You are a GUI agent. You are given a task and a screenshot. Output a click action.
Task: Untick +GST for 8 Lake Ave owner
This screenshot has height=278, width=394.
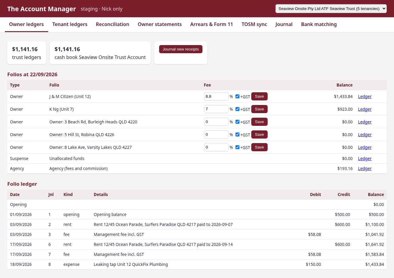coord(237,147)
